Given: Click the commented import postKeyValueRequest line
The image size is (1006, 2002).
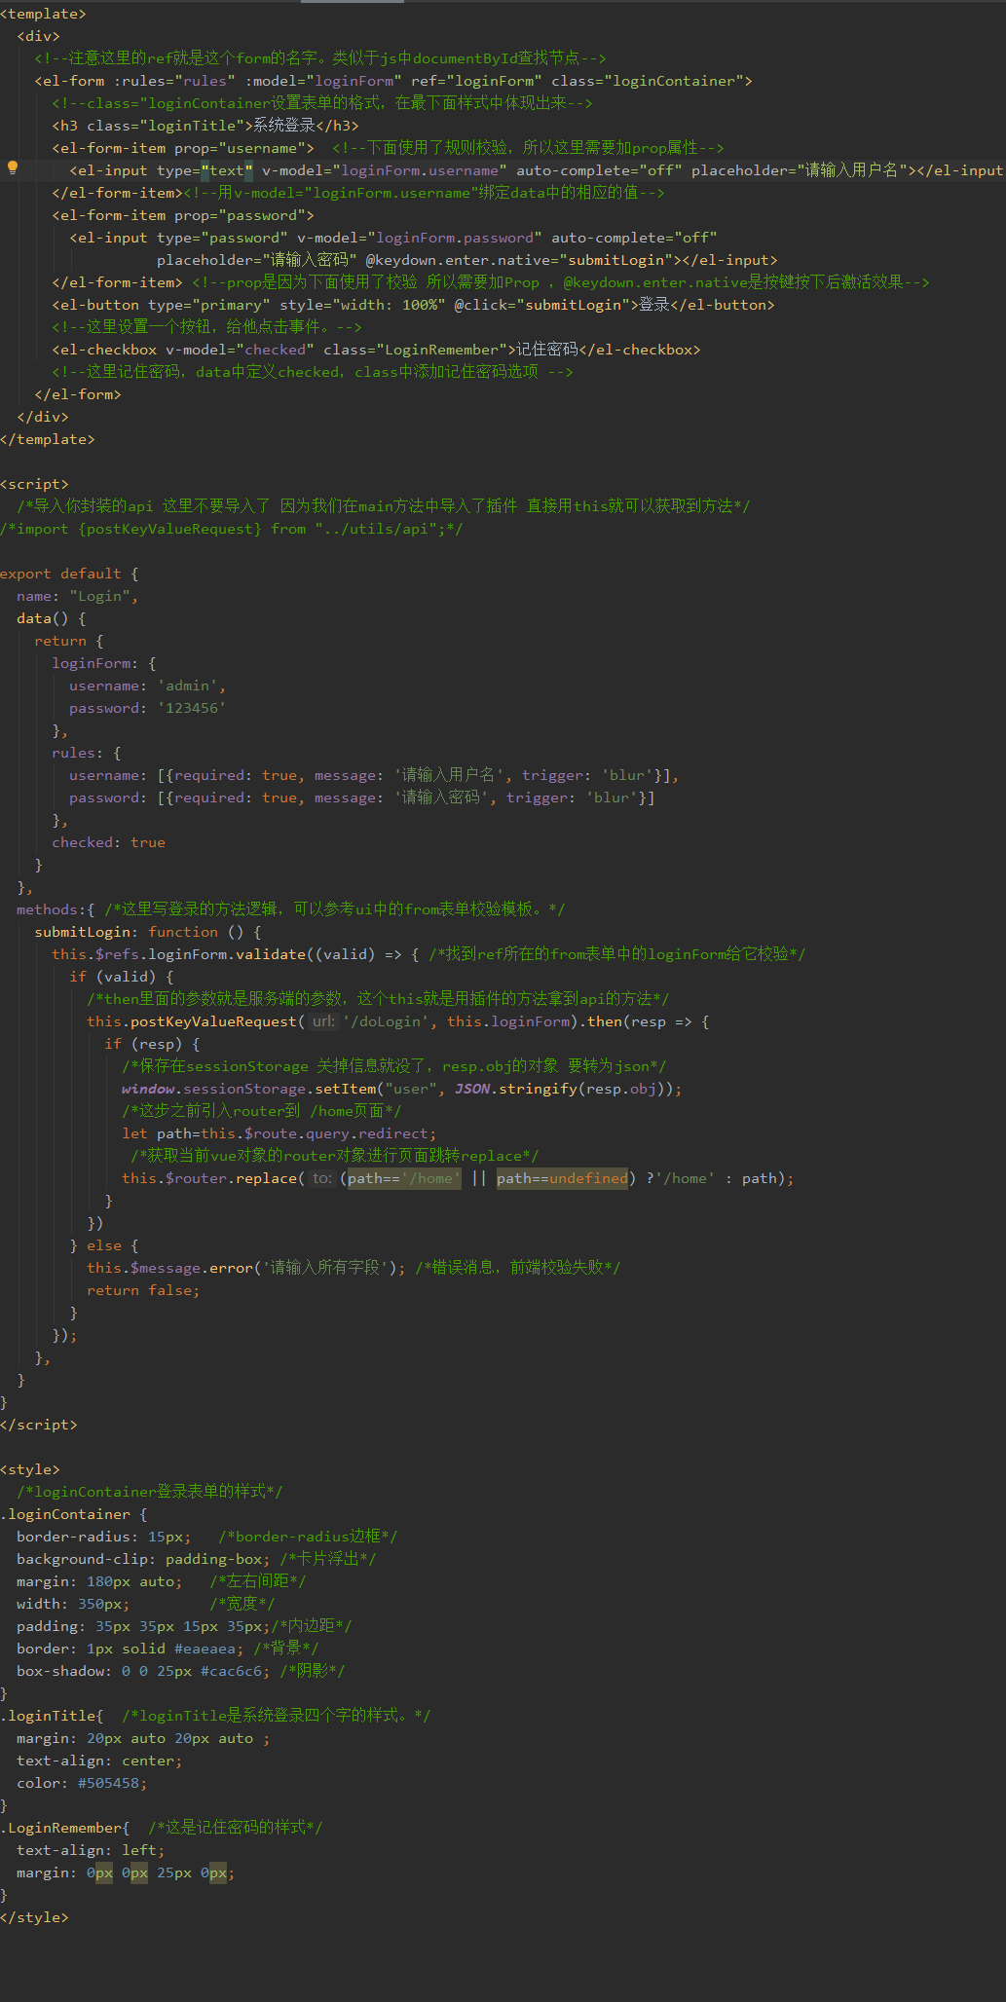Looking at the screenshot, I should point(232,529).
